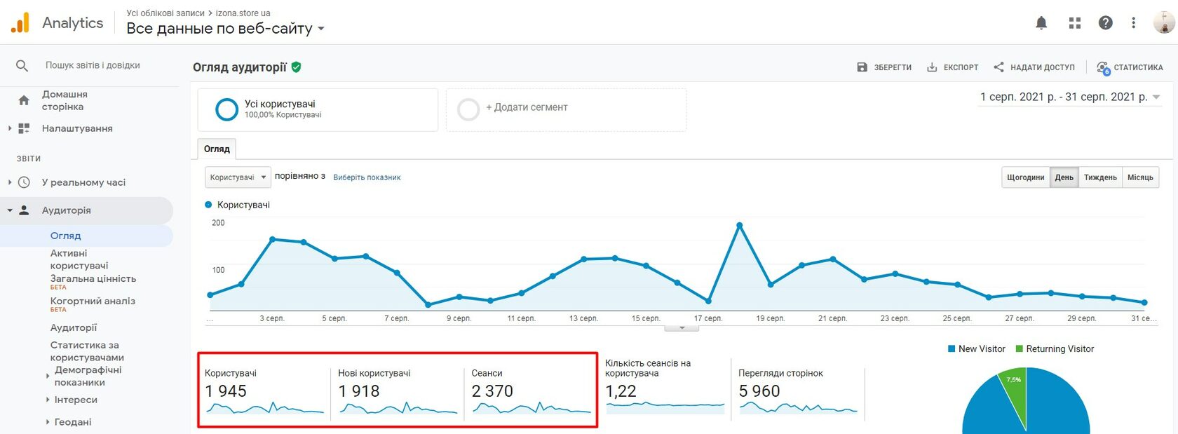Screen dimensions: 1178x434
Task: Click the Надати доступ share button
Action: click(1034, 67)
